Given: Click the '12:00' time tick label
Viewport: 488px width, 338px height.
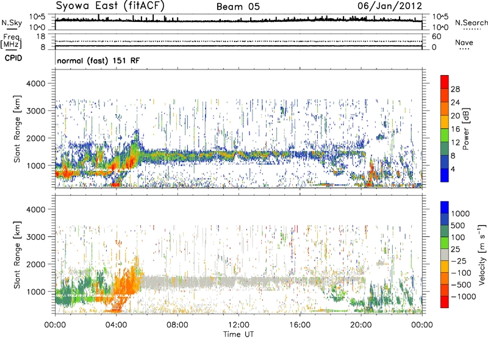Looking at the screenshot, I should pyautogui.click(x=239, y=325).
